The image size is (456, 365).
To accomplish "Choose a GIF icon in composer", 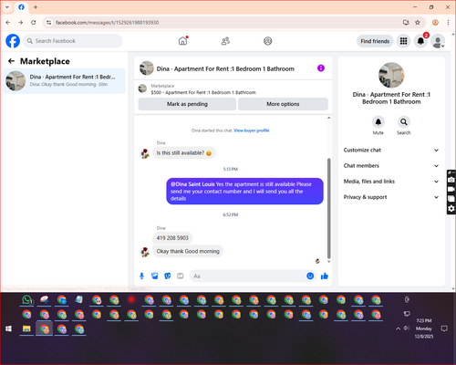I will pyautogui.click(x=181, y=276).
